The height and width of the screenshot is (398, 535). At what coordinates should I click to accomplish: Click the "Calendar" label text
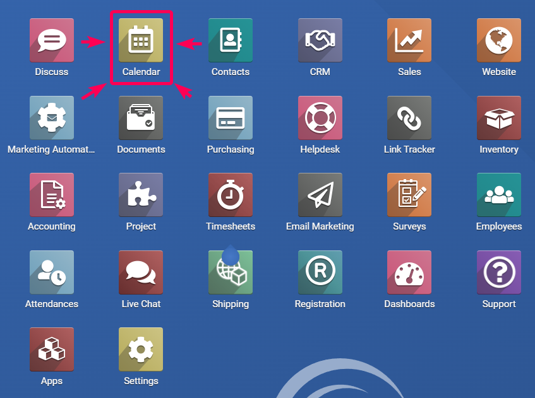tap(141, 71)
